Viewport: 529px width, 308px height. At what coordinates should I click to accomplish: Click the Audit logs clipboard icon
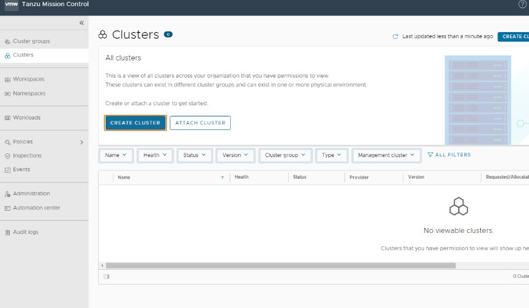tap(7, 233)
